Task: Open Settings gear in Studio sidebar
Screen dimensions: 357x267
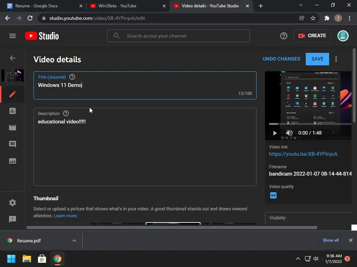Action: (x=13, y=203)
